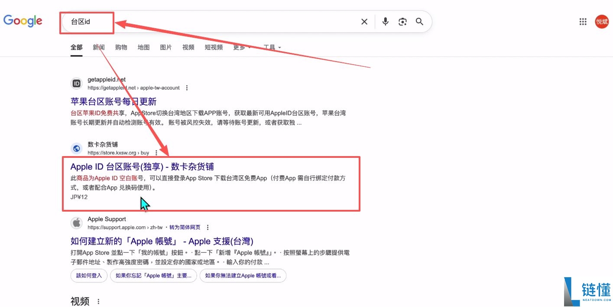Click the getappleid.net site favicon
The height and width of the screenshot is (307, 613).
(77, 84)
